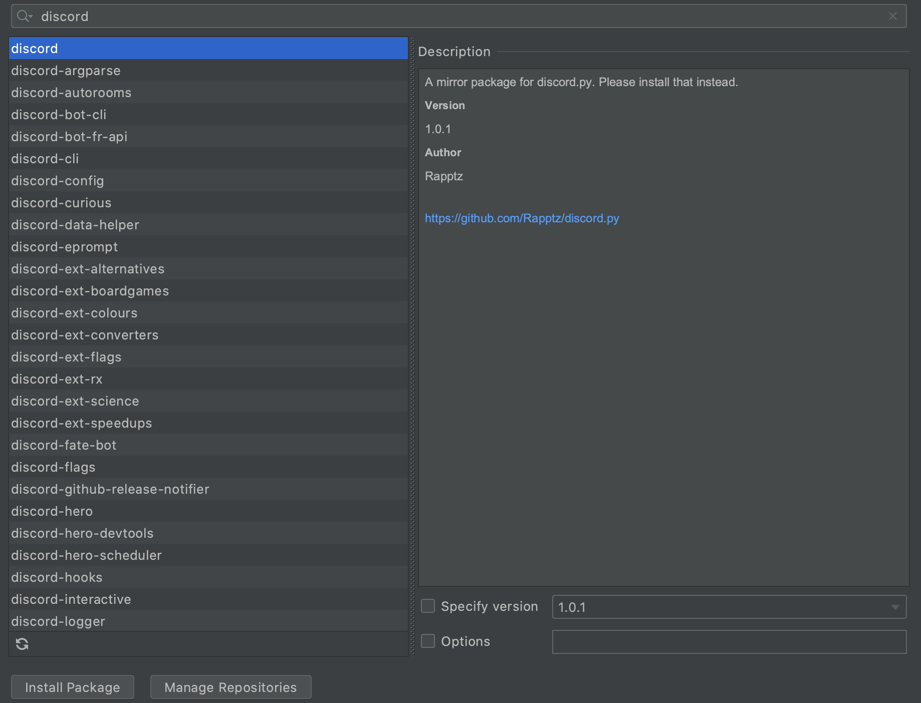Select the discord-bot-cli package
The width and height of the screenshot is (921, 703).
pyautogui.click(x=208, y=114)
